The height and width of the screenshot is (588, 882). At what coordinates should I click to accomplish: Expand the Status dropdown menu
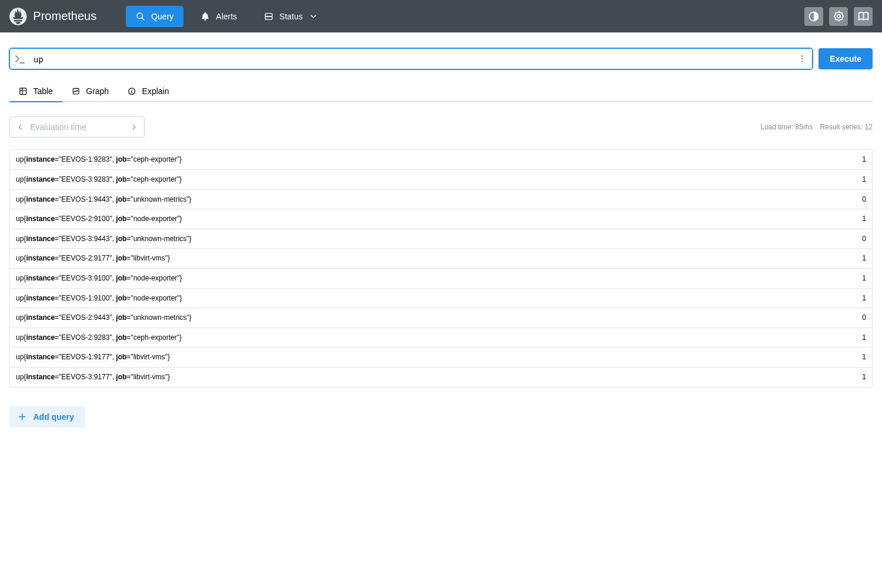(x=290, y=16)
